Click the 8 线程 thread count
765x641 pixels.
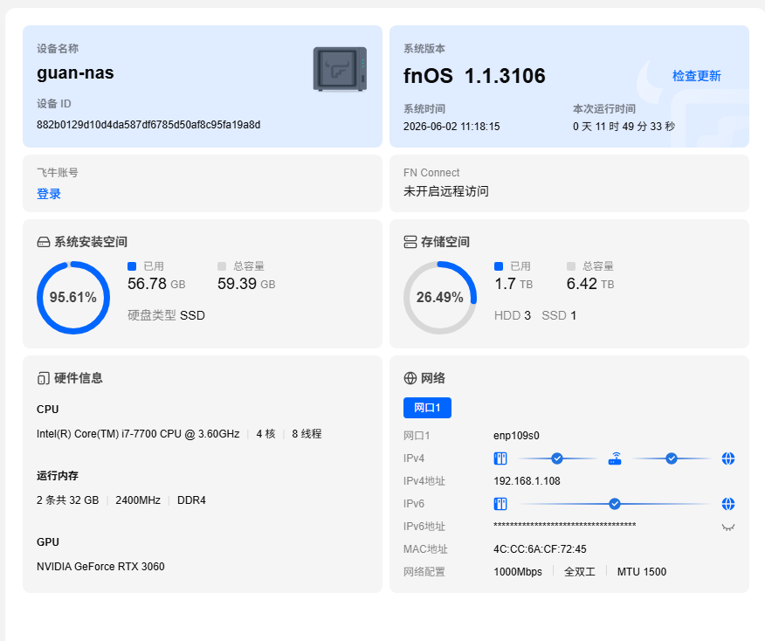[x=307, y=434]
